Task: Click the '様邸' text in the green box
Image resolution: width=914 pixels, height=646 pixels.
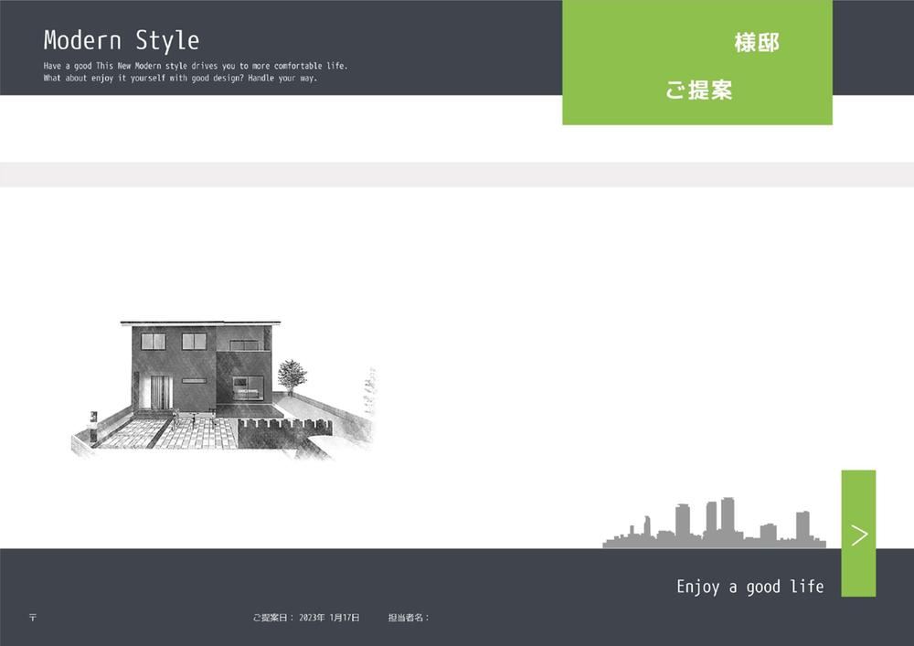Action: pos(757,43)
